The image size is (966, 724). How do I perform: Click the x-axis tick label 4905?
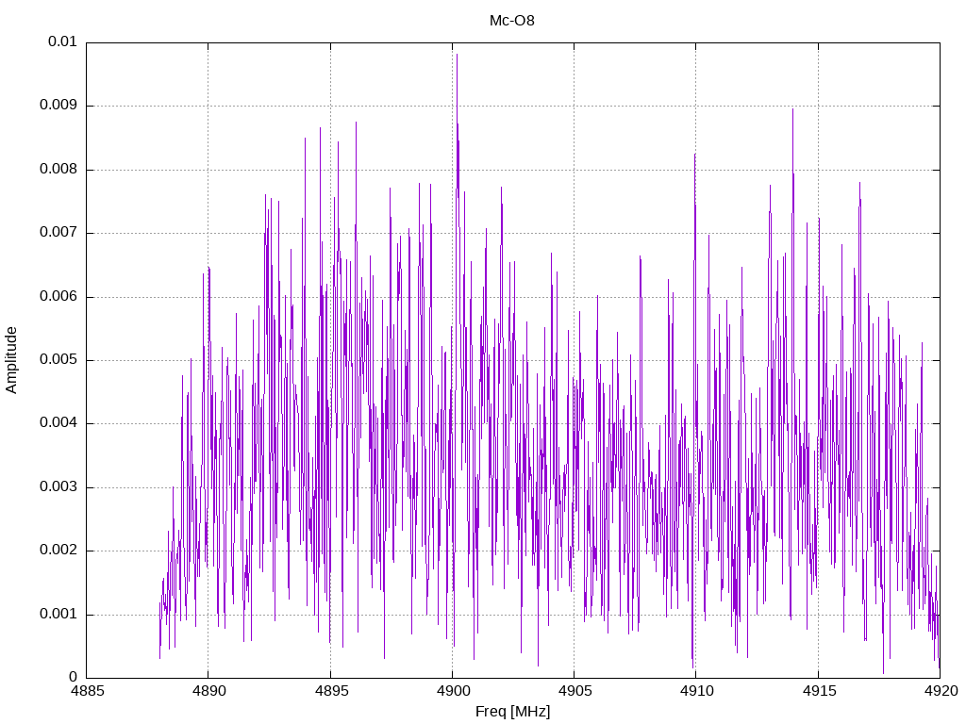[575, 691]
